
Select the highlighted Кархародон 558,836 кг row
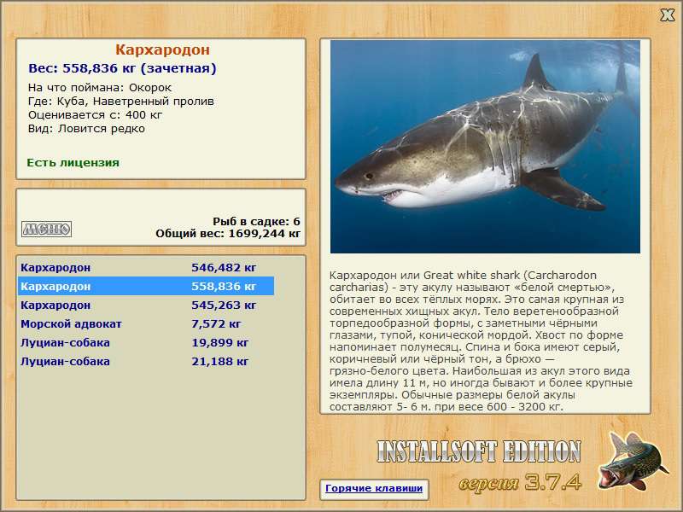146,286
